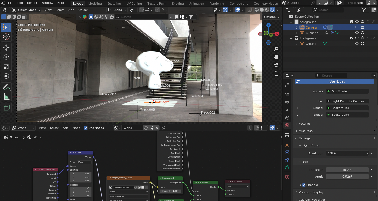Expand the Volume panel
378x201 pixels.
pyautogui.click(x=304, y=124)
